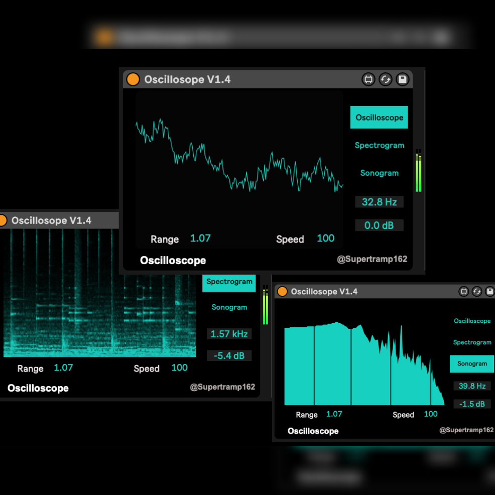495x495 pixels.
Task: Click the Edit icon in the bottom-right device header
Action: coord(464,292)
